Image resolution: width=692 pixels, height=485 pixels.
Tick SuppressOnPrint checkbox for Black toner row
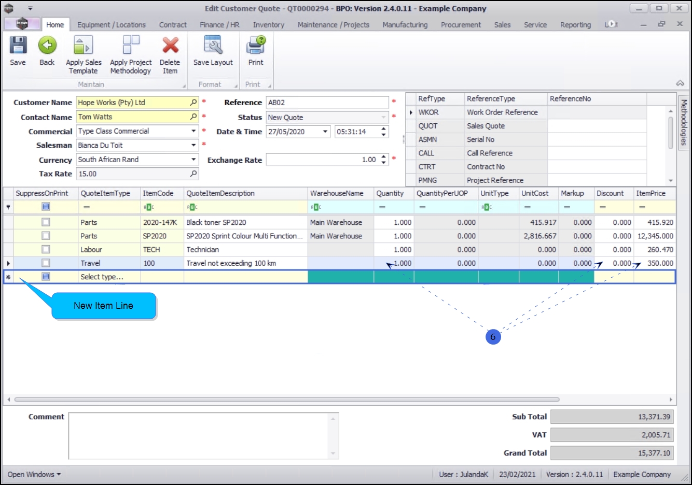(46, 222)
